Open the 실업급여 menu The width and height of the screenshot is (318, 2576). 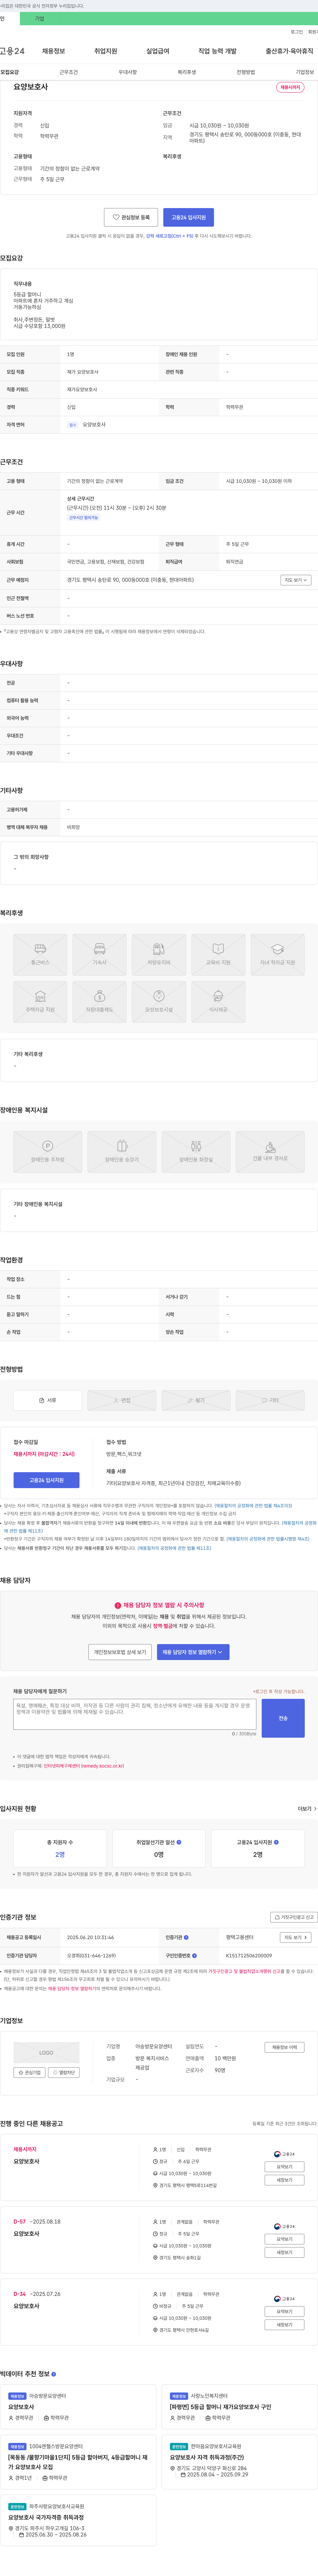pos(157,51)
